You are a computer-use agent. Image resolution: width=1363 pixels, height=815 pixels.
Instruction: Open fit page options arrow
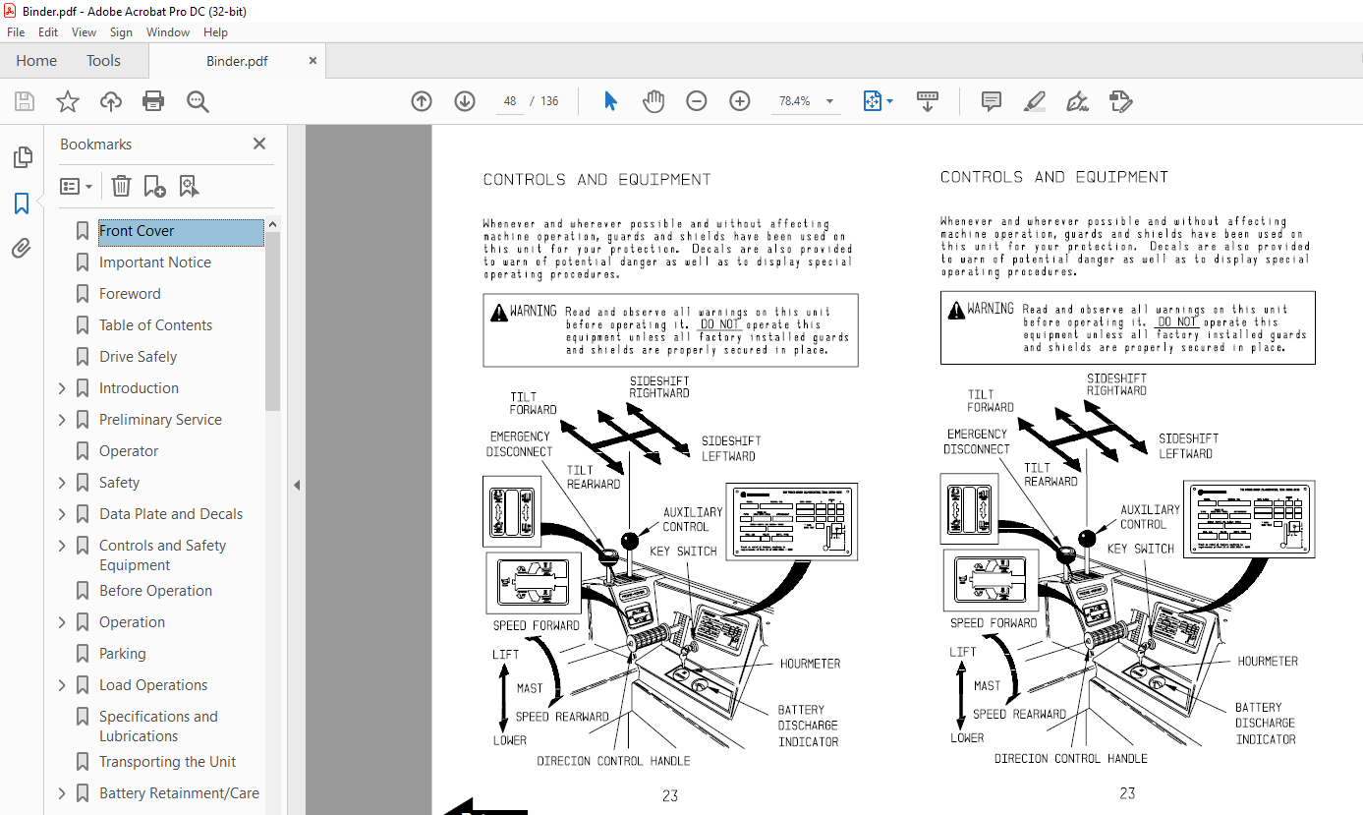[890, 101]
